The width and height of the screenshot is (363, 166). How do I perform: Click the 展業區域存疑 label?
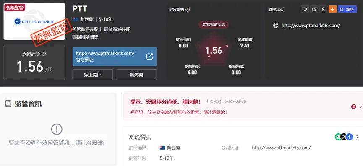(117, 29)
